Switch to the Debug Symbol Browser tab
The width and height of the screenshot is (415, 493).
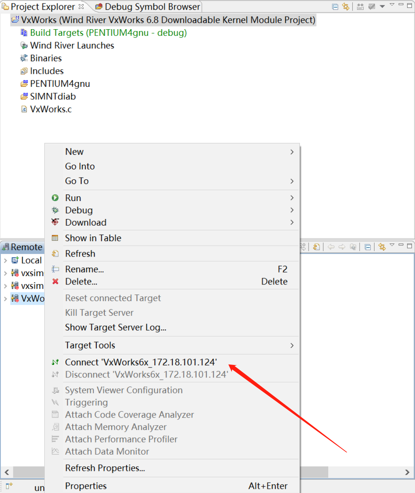coord(148,7)
